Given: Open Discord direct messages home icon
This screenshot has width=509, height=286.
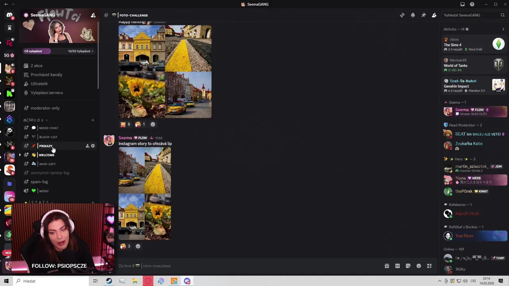Looking at the screenshot, I should tap(10, 15).
